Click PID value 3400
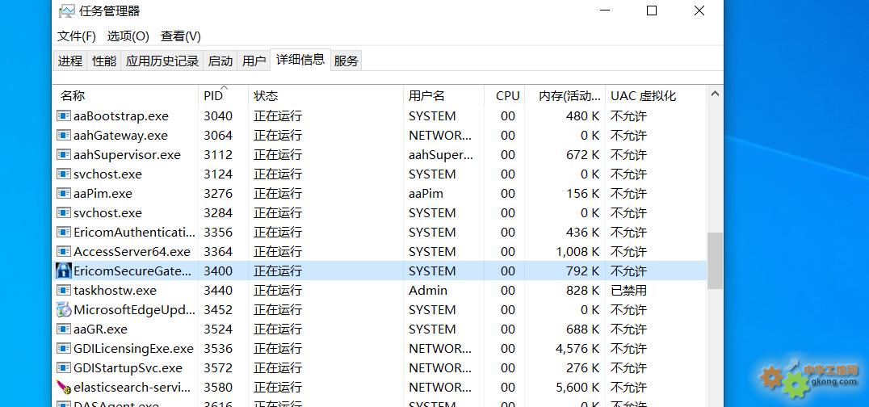Screen dimensions: 869x407 click(218, 271)
